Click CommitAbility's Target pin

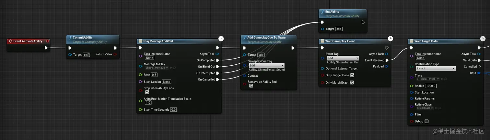(70, 55)
